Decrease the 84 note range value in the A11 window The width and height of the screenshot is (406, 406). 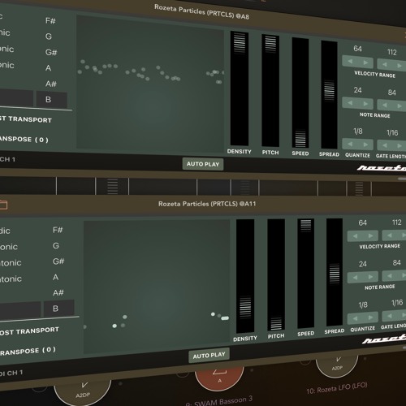point(389,276)
